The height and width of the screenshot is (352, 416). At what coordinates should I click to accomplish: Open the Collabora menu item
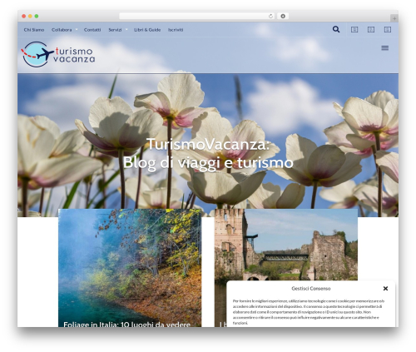pyautogui.click(x=62, y=30)
